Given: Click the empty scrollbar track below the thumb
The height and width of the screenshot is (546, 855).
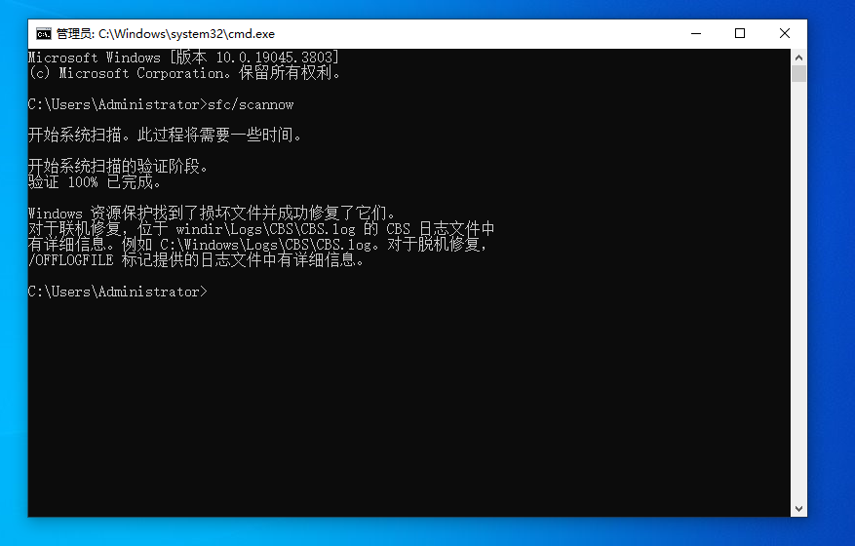Looking at the screenshot, I should [798, 292].
